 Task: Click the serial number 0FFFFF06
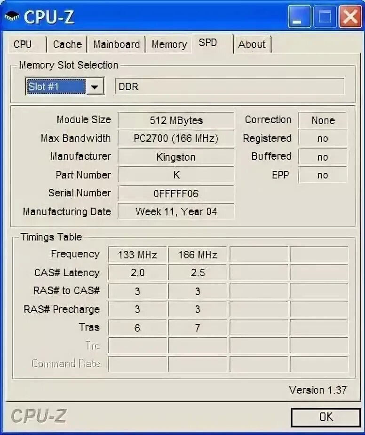click(x=176, y=194)
